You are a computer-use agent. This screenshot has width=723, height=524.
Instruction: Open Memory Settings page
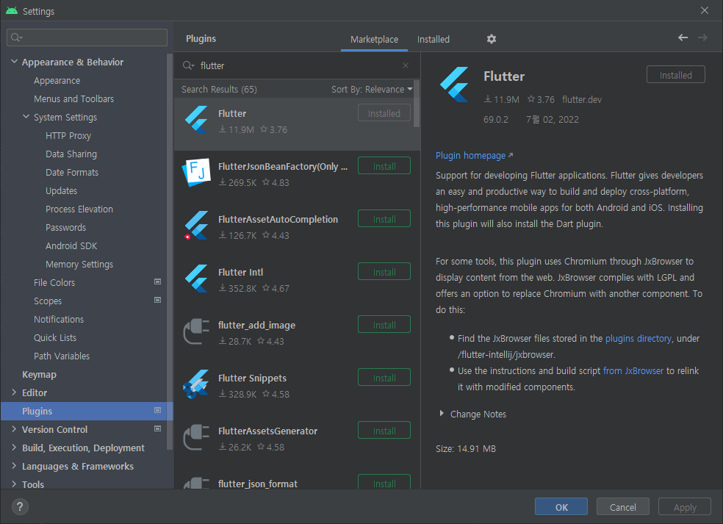(x=79, y=265)
